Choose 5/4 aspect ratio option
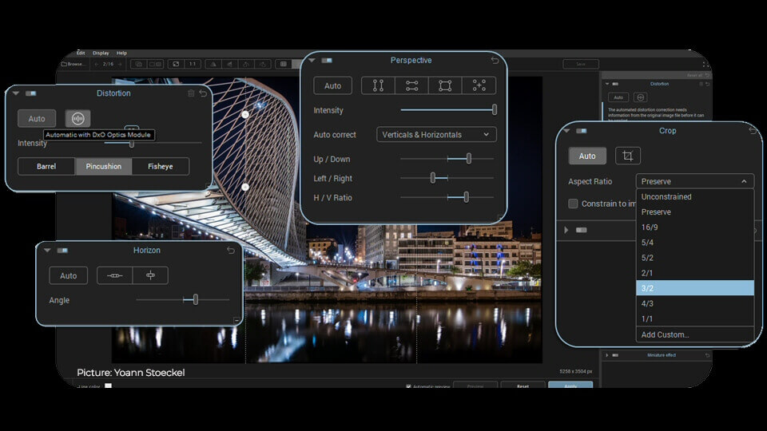This screenshot has height=431, width=767. coord(694,243)
